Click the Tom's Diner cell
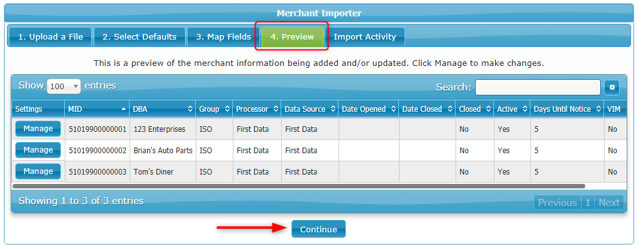 pos(163,171)
